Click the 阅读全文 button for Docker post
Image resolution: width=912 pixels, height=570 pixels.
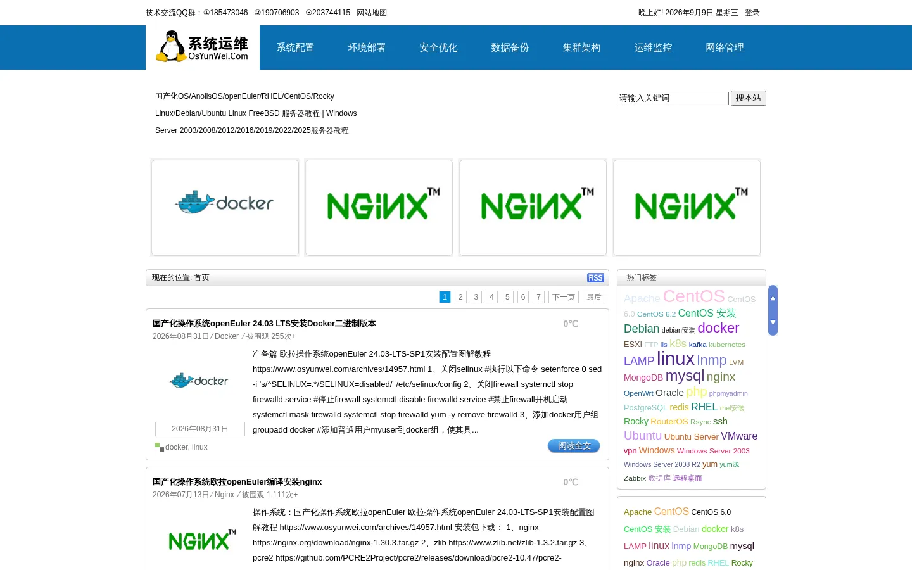pyautogui.click(x=574, y=446)
